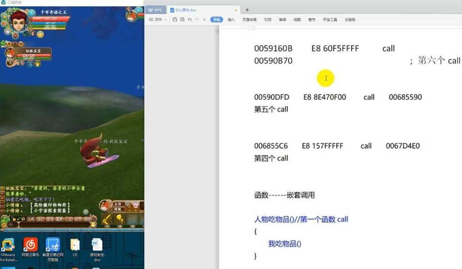Click 【高阶徽印拆卸符】 item link in chat
Viewport: 462px width, 269px height.
click(x=50, y=205)
